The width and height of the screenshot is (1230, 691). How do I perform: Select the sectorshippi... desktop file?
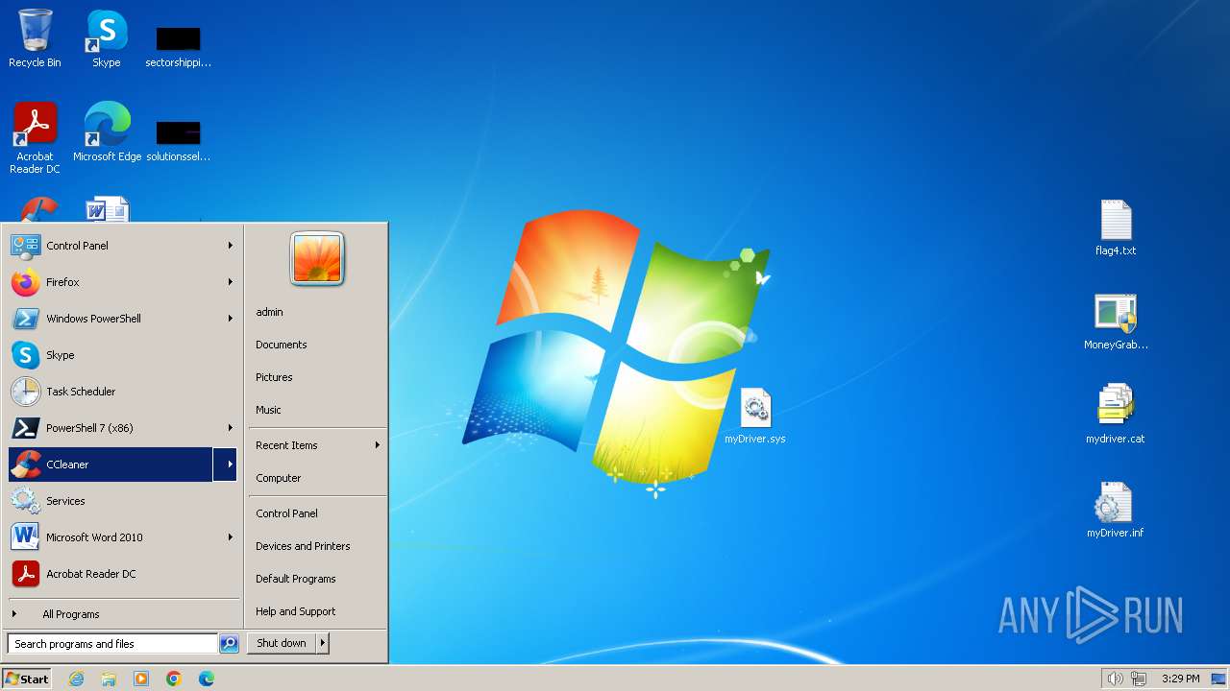pyautogui.click(x=178, y=46)
